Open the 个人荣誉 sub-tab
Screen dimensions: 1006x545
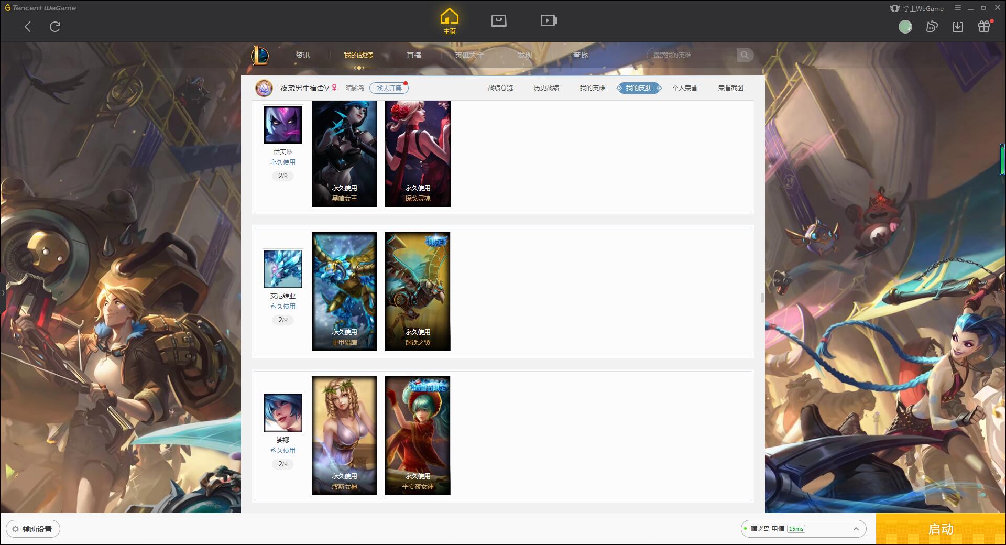click(685, 88)
